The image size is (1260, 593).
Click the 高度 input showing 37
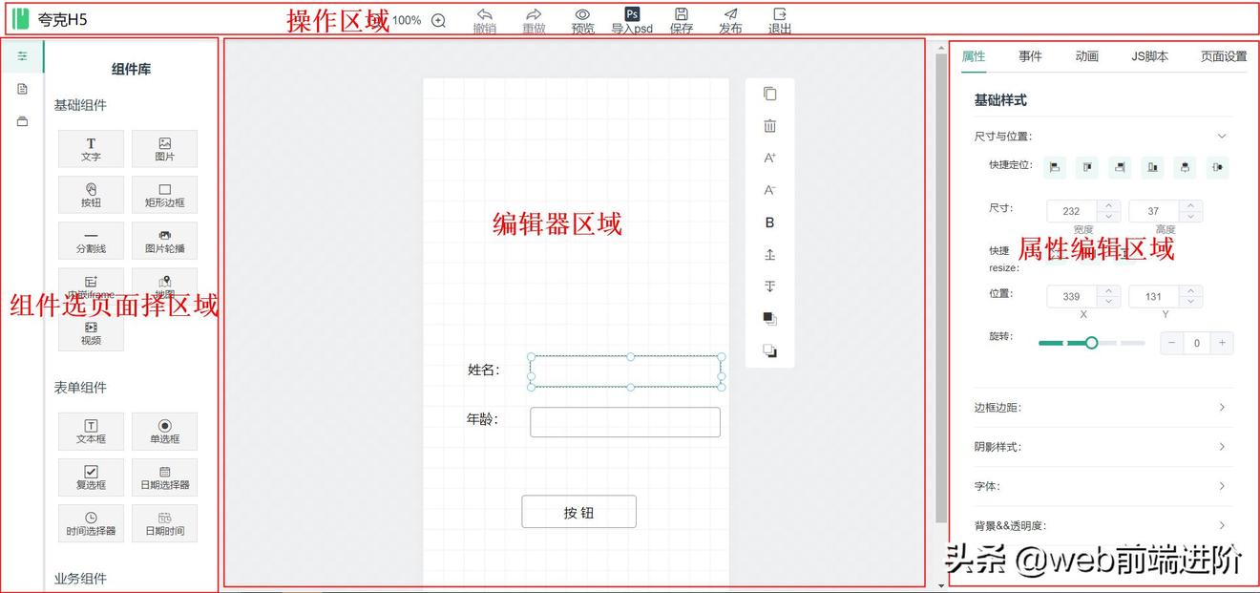(1153, 211)
